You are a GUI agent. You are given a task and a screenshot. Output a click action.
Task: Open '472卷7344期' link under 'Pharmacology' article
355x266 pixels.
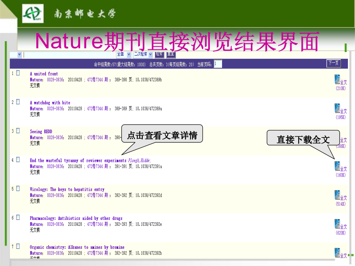click(97, 224)
